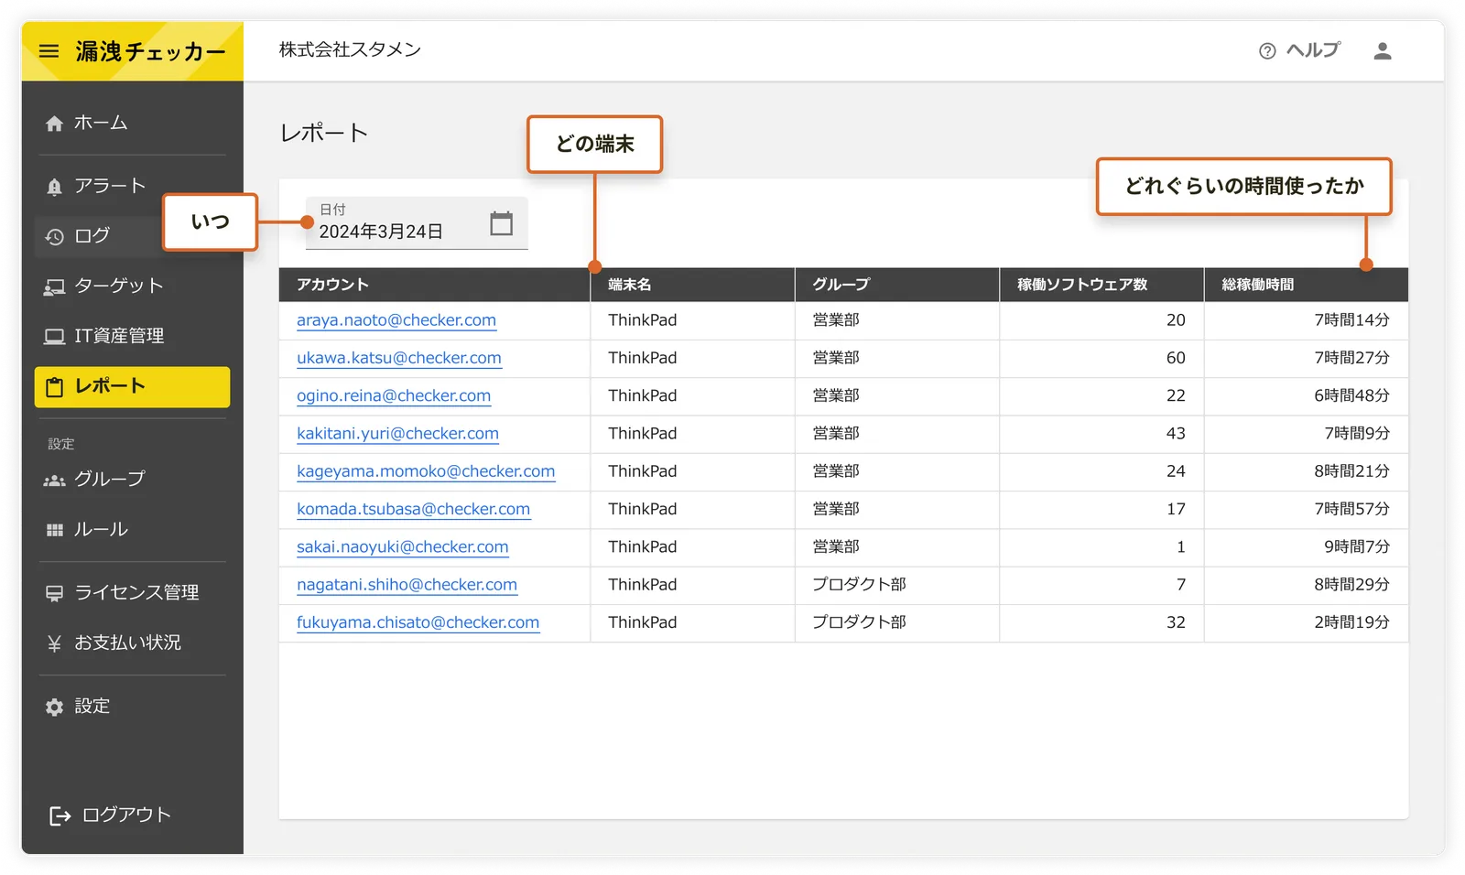Click the target device icon
Viewport: 1465px width, 875px height.
point(55,287)
